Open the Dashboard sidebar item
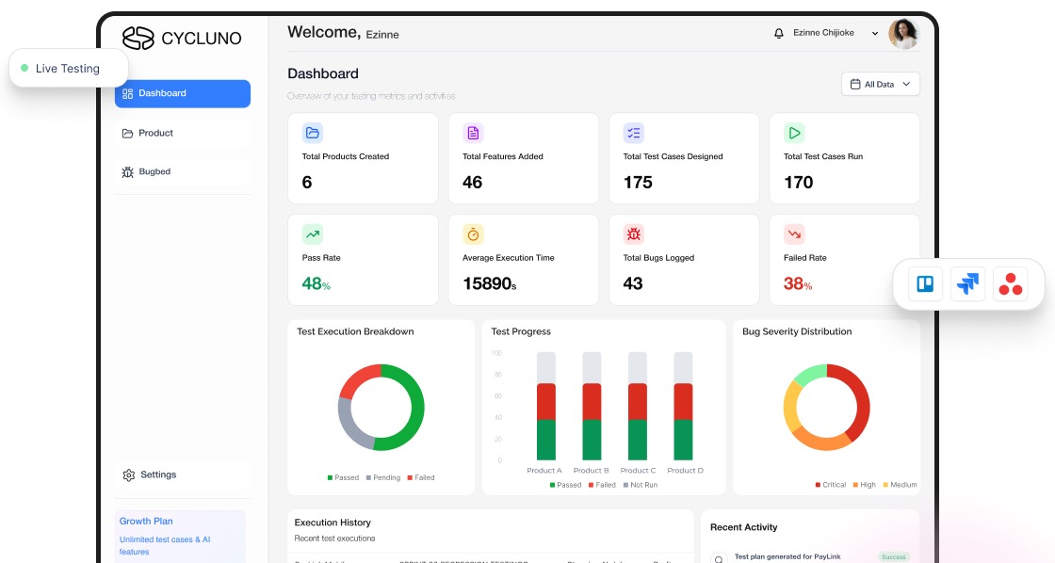 point(183,93)
